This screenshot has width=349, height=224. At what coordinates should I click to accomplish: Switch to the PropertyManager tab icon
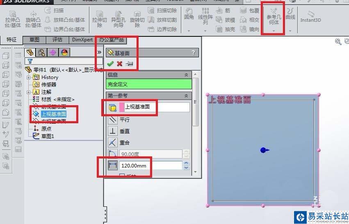(x=41, y=52)
